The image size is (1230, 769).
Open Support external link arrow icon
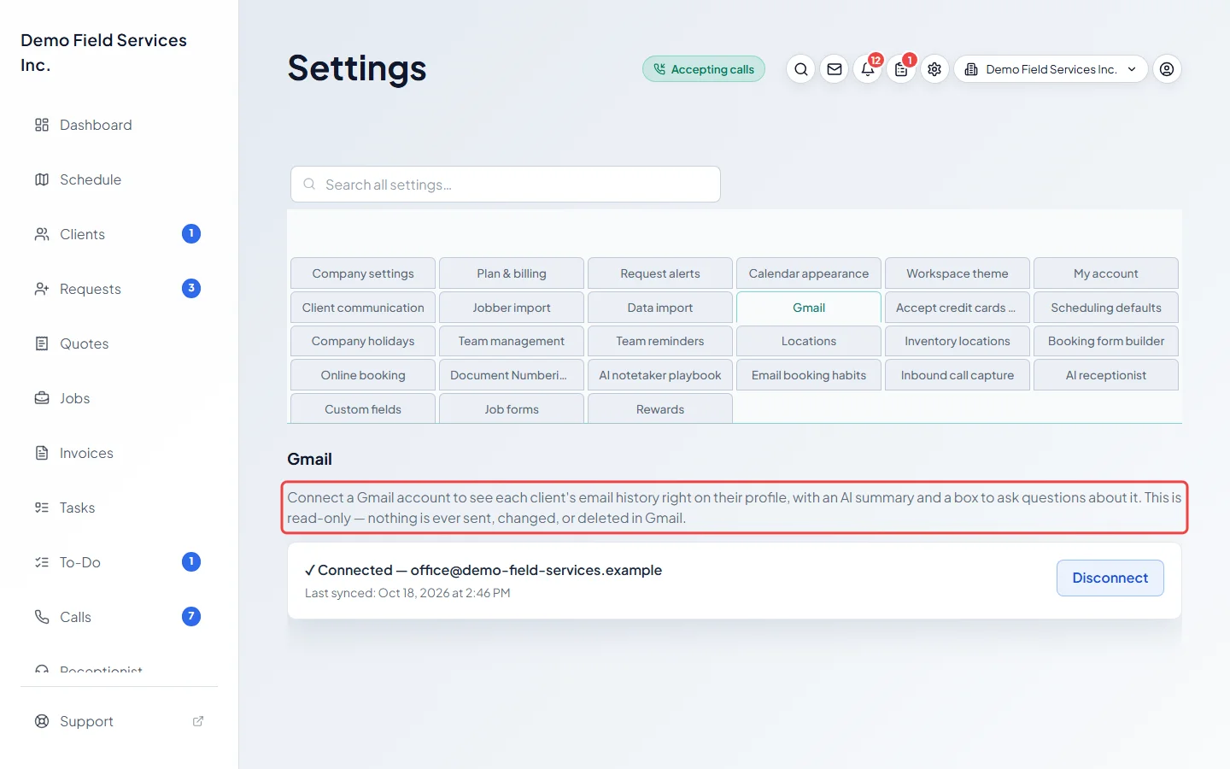coord(198,721)
